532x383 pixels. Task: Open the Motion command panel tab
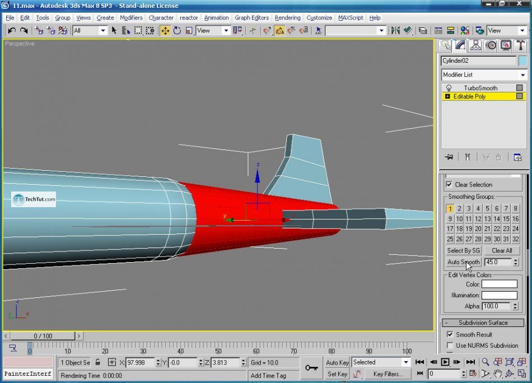[x=491, y=46]
